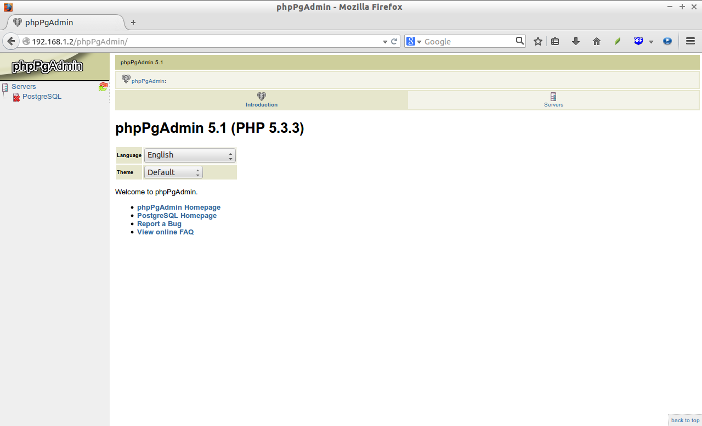
Task: Click the Language label cell
Action: click(129, 155)
